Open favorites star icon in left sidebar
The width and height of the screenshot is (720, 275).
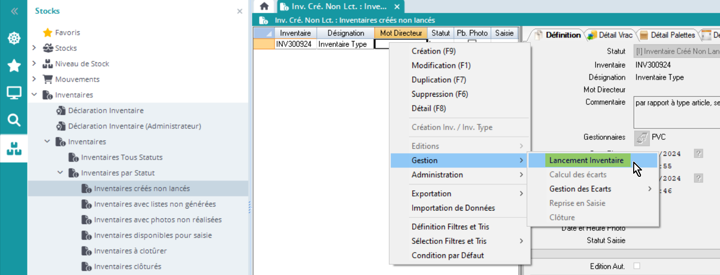point(14,66)
